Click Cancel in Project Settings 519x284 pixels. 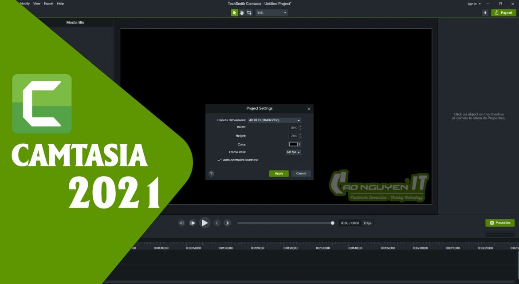[x=301, y=174]
